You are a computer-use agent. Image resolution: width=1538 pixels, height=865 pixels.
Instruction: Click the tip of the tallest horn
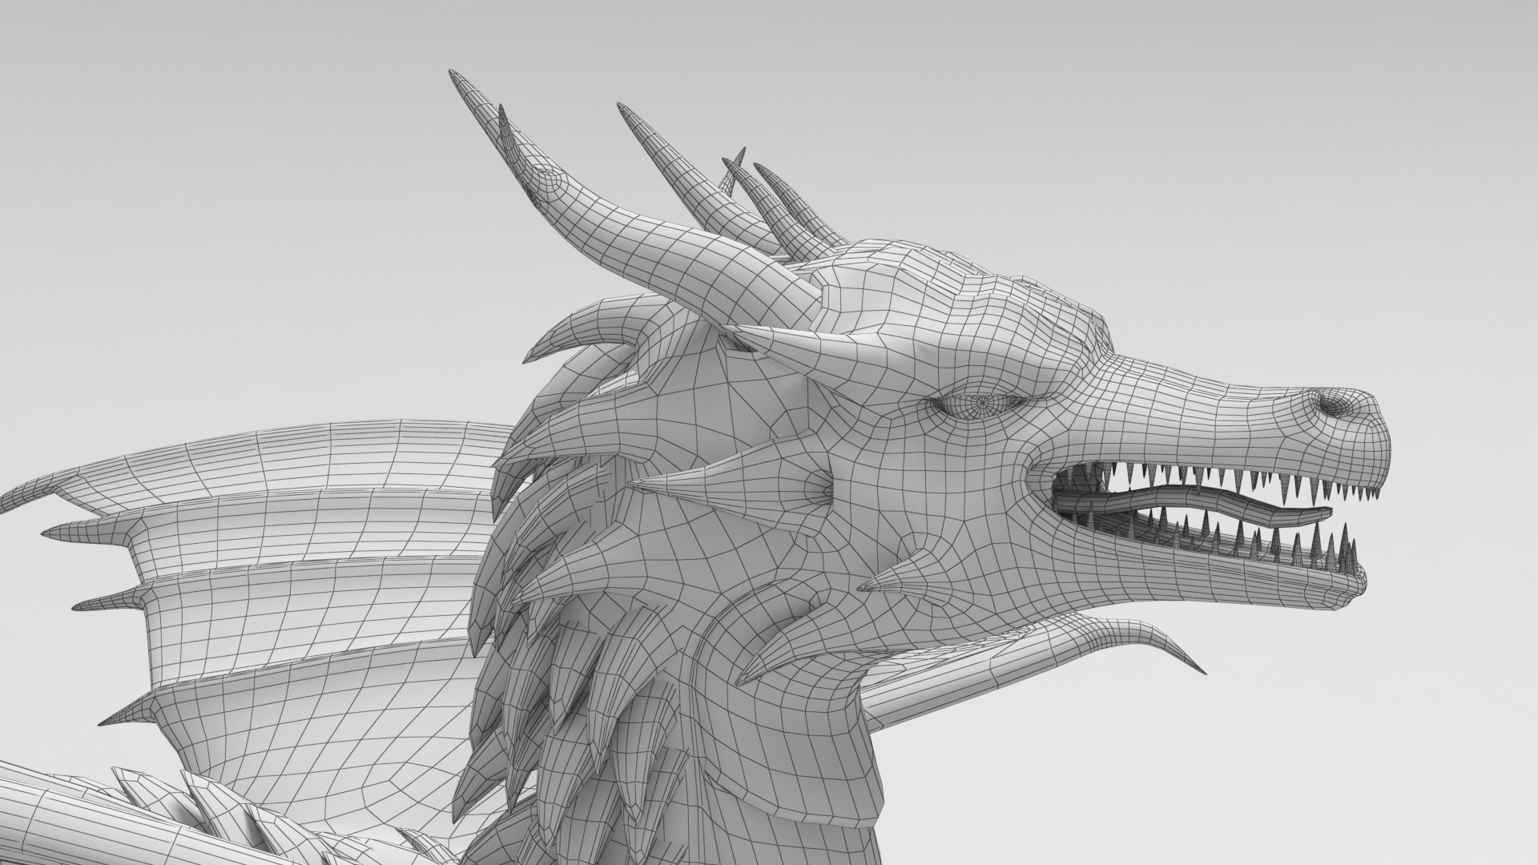(x=453, y=74)
